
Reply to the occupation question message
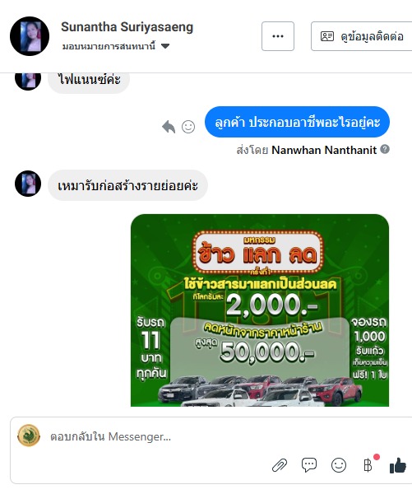[x=169, y=127]
